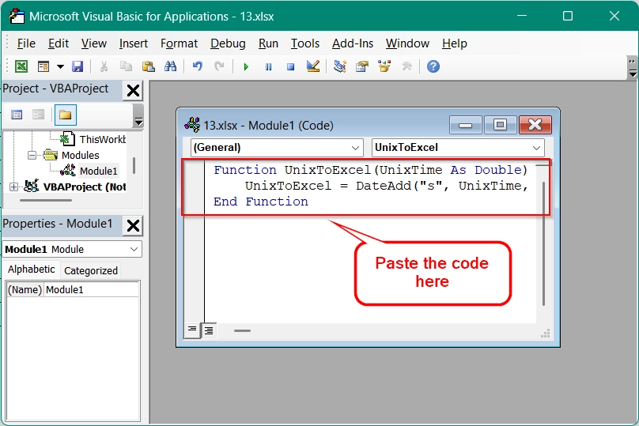Toggle Folders view in Project pane
The width and height of the screenshot is (639, 426).
tap(65, 115)
